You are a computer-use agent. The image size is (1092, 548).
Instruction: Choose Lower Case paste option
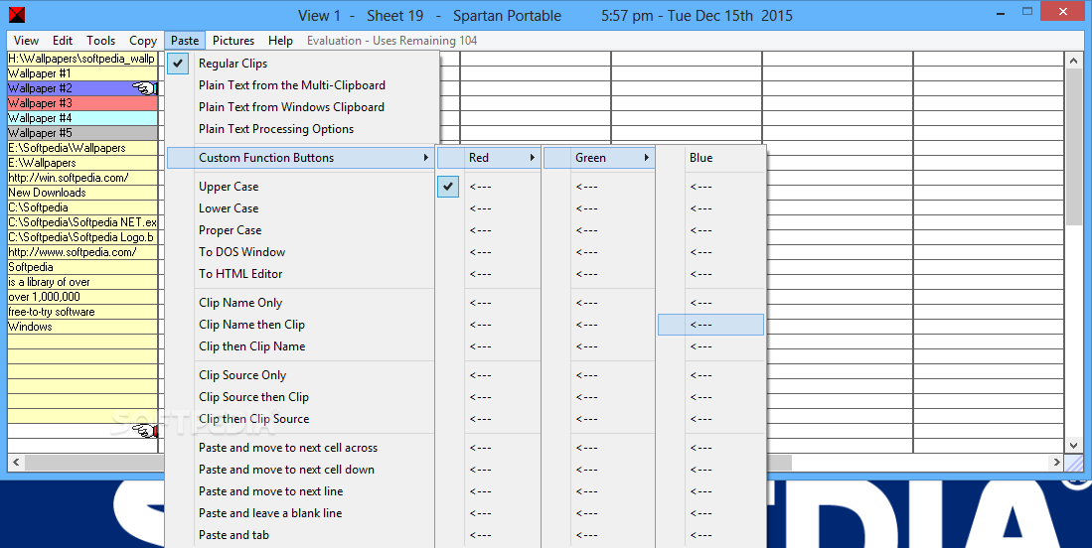229,208
